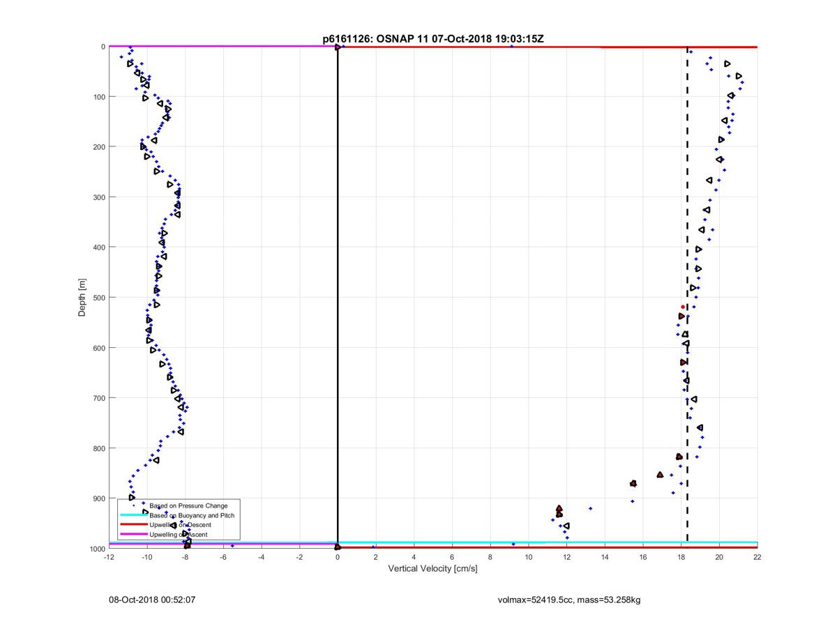Click the depth-axis tick label 300

(98, 197)
